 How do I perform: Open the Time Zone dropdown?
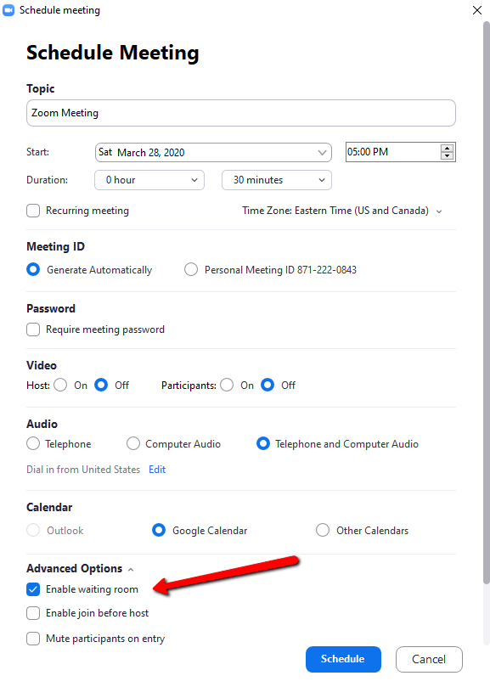click(439, 210)
